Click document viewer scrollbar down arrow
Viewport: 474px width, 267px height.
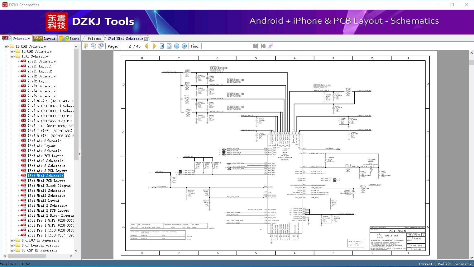tap(471, 257)
